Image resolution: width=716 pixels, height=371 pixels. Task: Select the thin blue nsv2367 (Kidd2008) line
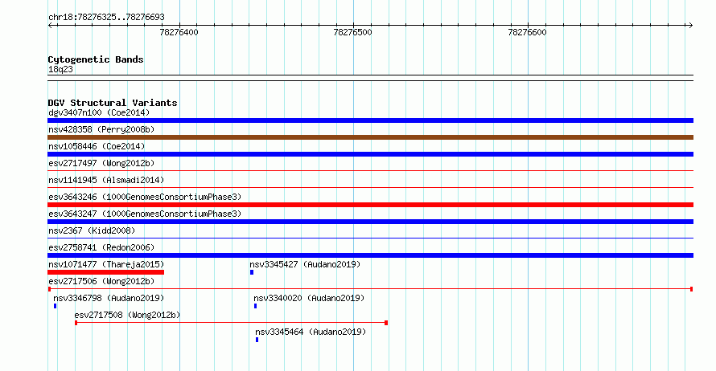[x=370, y=238]
